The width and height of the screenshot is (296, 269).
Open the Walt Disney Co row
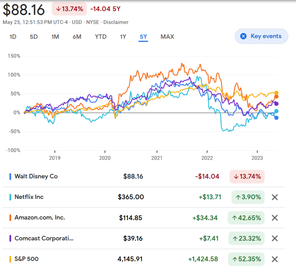[36, 177]
